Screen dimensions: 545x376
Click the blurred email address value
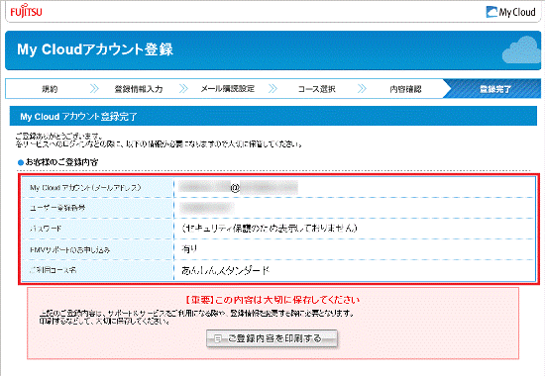click(239, 187)
